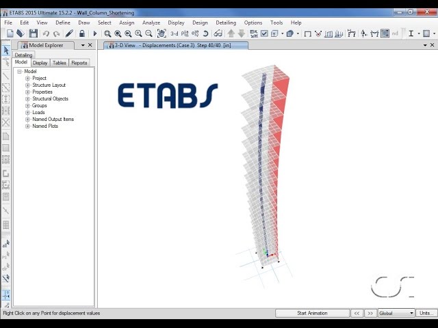The image size is (438, 328).
Task: Open the File menu
Action: [x=8, y=23]
